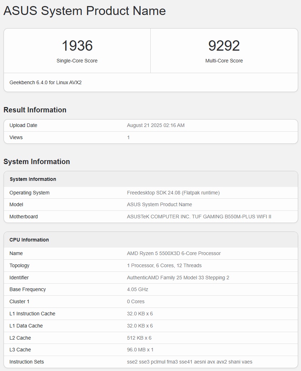Screen dimensions: 301x371
Task: Click the instruction sets list starting with sse2
Action: click(x=189, y=362)
